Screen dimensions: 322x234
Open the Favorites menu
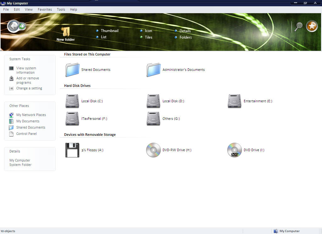tap(45, 9)
